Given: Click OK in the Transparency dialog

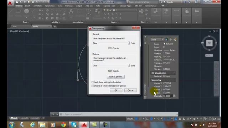Looking at the screenshot, I should point(116,90).
